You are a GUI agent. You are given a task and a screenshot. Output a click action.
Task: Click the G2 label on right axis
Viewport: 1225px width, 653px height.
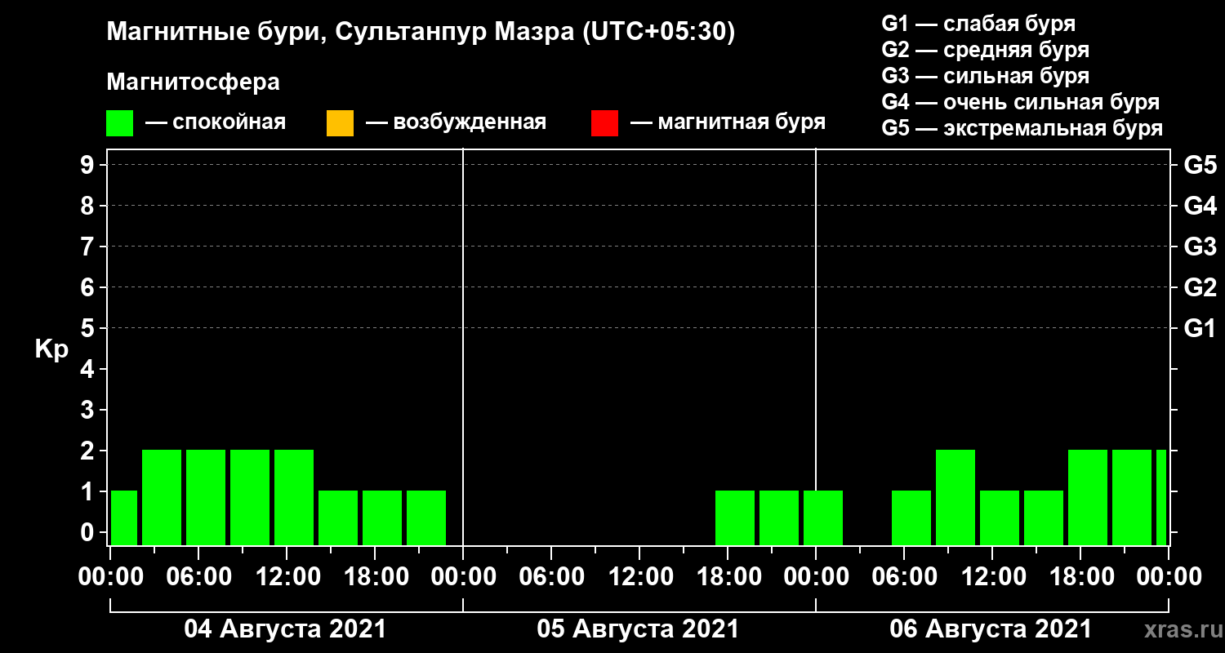[1200, 287]
